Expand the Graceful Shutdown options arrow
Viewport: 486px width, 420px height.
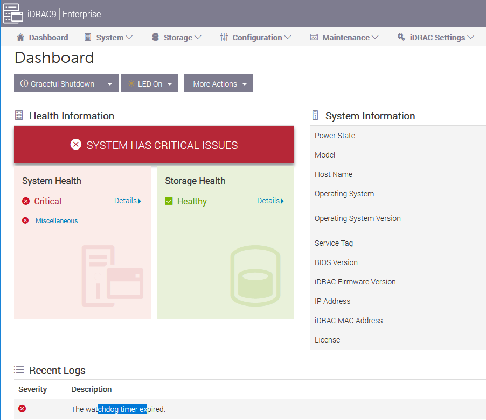(x=110, y=83)
